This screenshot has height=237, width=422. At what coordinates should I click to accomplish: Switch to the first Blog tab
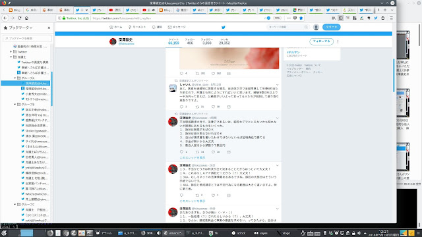tap(15, 11)
